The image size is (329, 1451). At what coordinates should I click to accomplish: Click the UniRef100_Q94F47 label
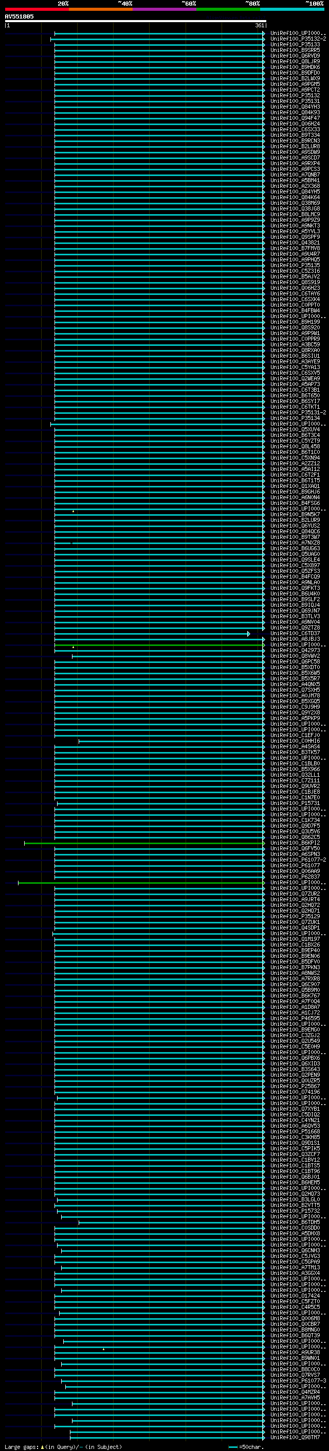tap(295, 118)
